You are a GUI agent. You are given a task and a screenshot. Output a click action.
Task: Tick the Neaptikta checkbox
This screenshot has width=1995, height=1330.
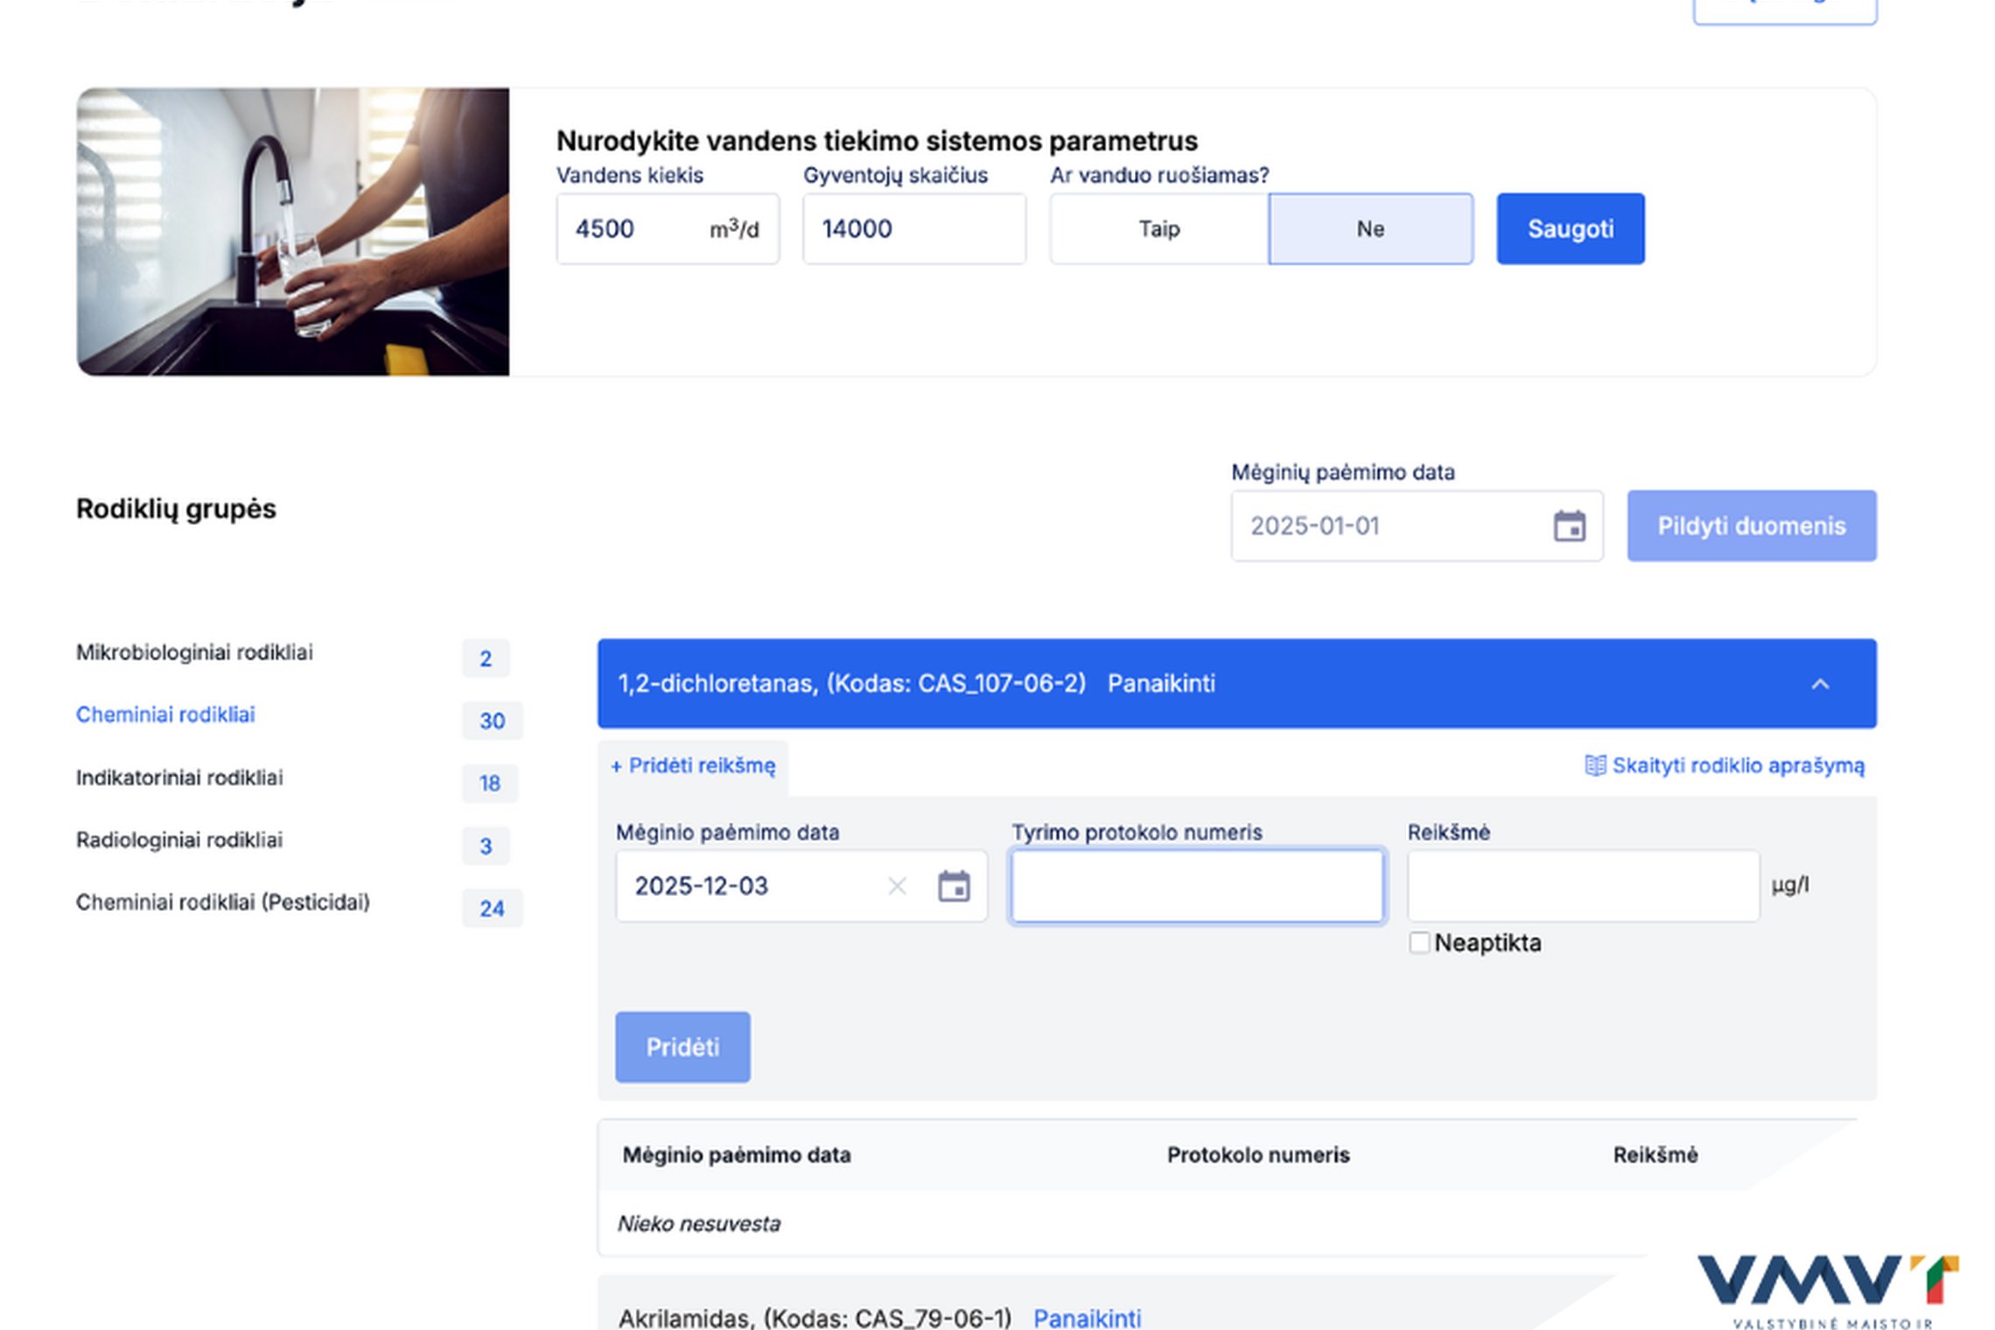1419,942
